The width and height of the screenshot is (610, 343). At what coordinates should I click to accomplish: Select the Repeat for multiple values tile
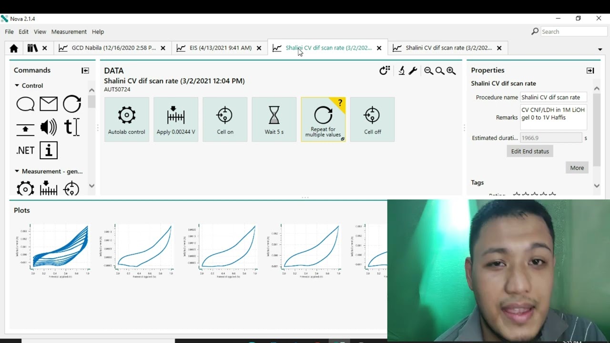coord(323,120)
